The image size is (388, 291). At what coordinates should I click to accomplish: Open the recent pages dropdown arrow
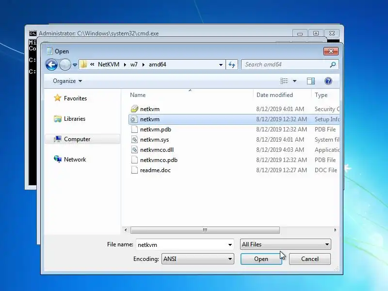[75, 65]
